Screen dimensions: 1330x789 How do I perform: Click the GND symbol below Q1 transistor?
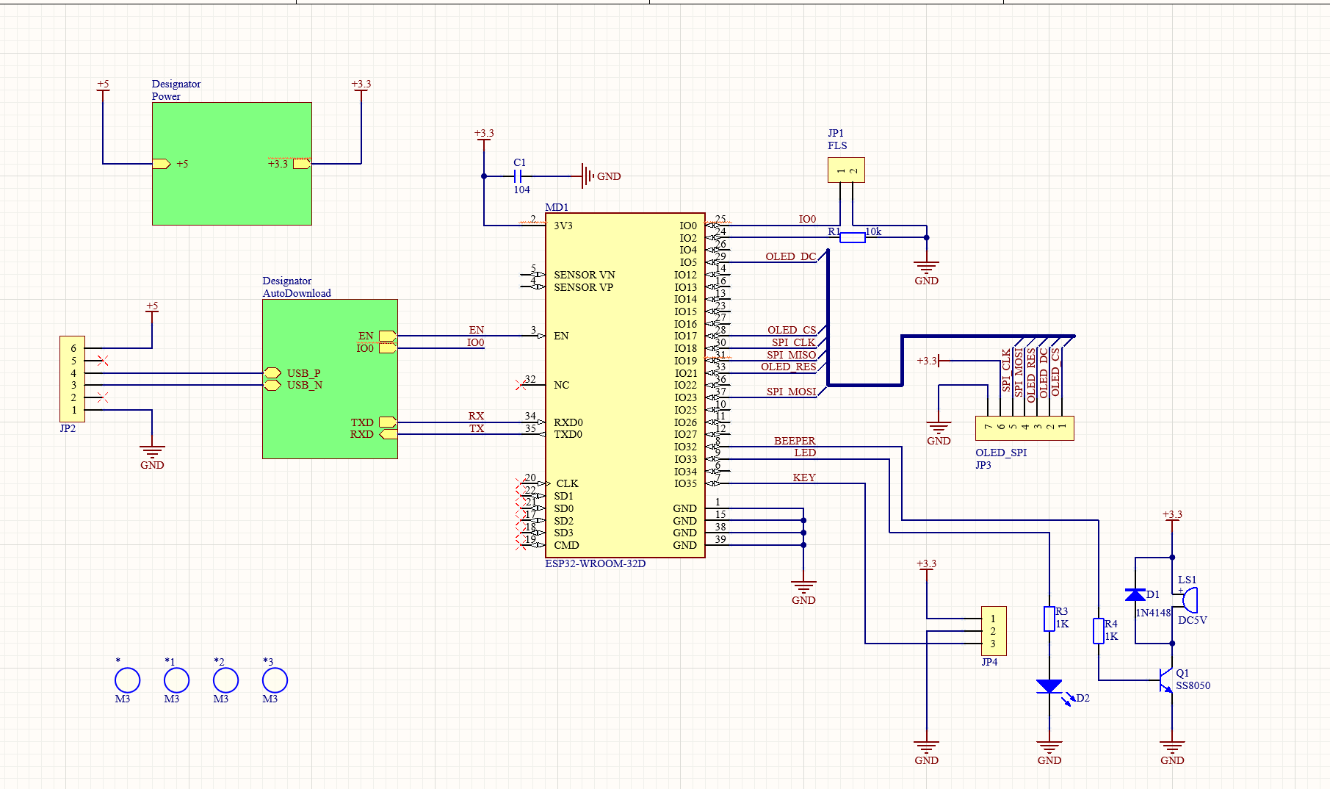(x=1172, y=750)
